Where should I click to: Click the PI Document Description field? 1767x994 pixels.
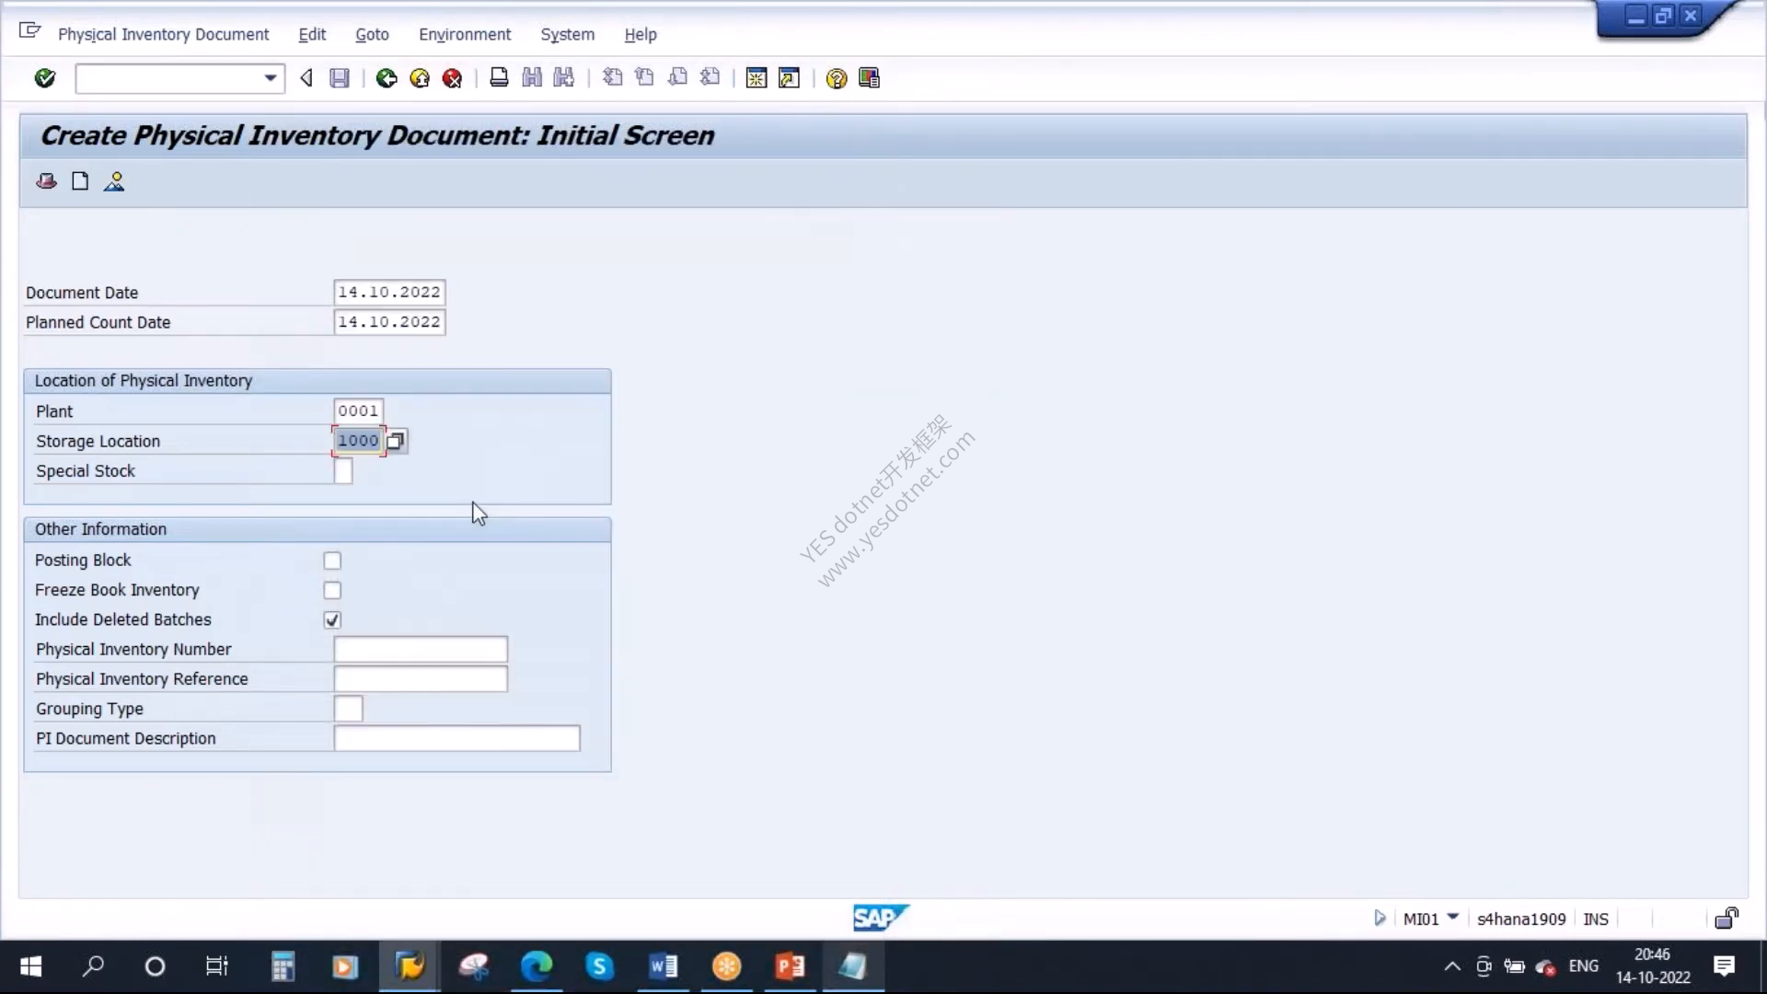tap(456, 738)
